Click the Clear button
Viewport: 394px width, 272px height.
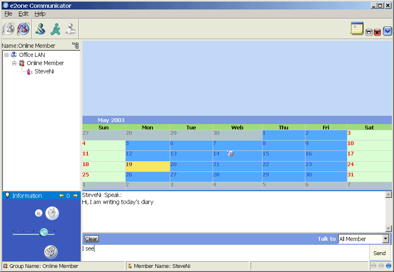[x=91, y=239]
